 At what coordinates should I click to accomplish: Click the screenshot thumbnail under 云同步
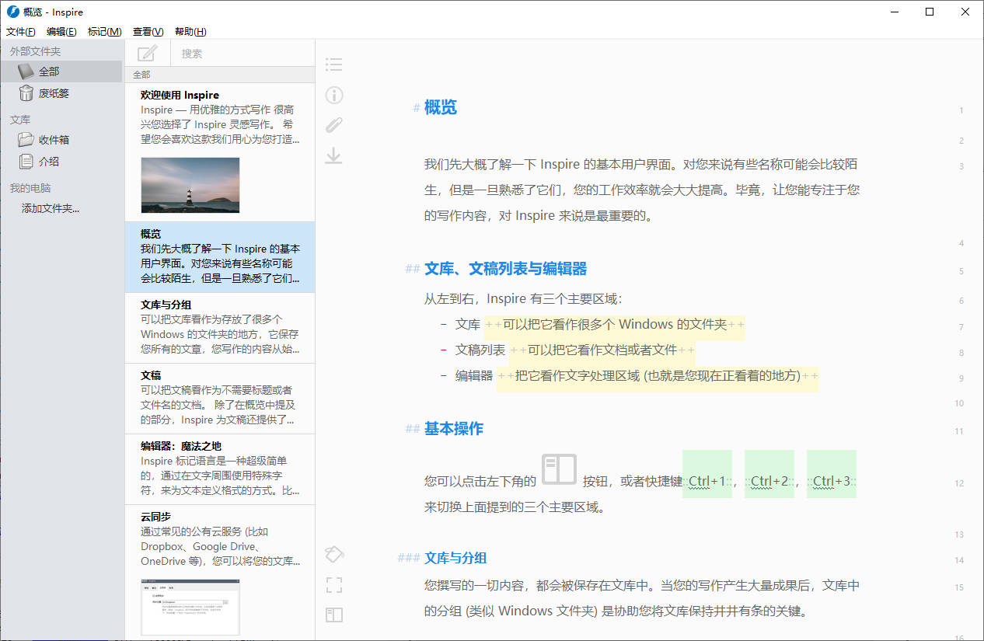click(x=190, y=608)
